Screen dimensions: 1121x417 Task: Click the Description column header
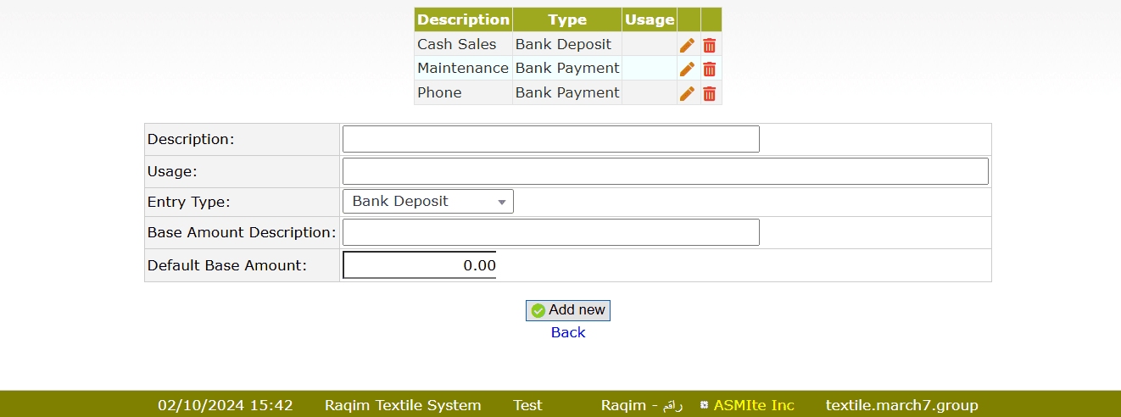(x=463, y=19)
